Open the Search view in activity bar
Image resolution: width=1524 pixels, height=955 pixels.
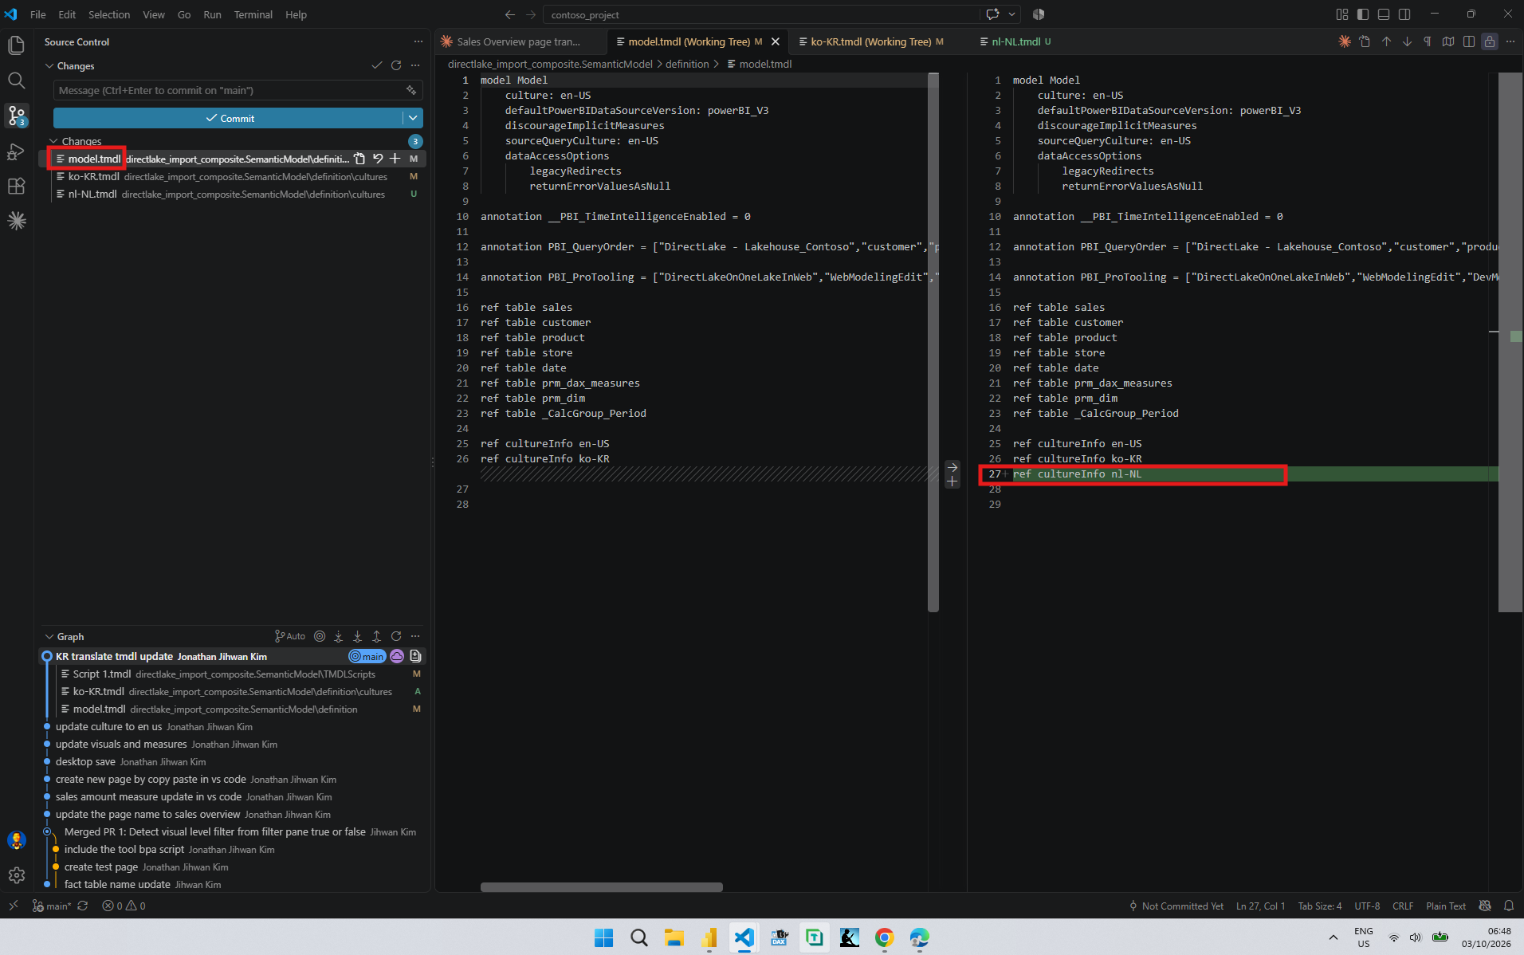pyautogui.click(x=17, y=81)
